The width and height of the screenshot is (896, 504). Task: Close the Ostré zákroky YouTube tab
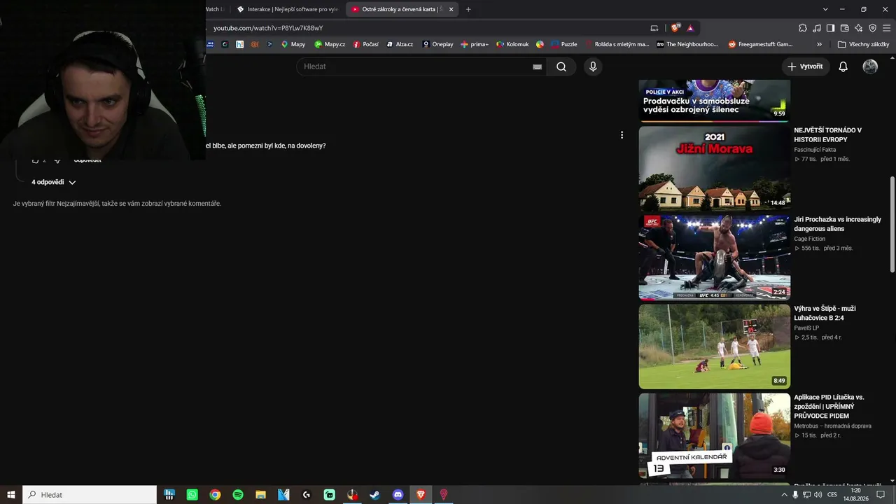(451, 9)
